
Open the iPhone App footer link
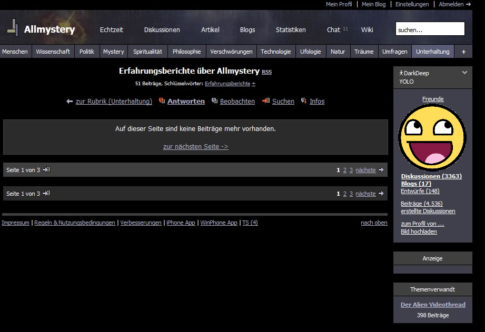[181, 223]
